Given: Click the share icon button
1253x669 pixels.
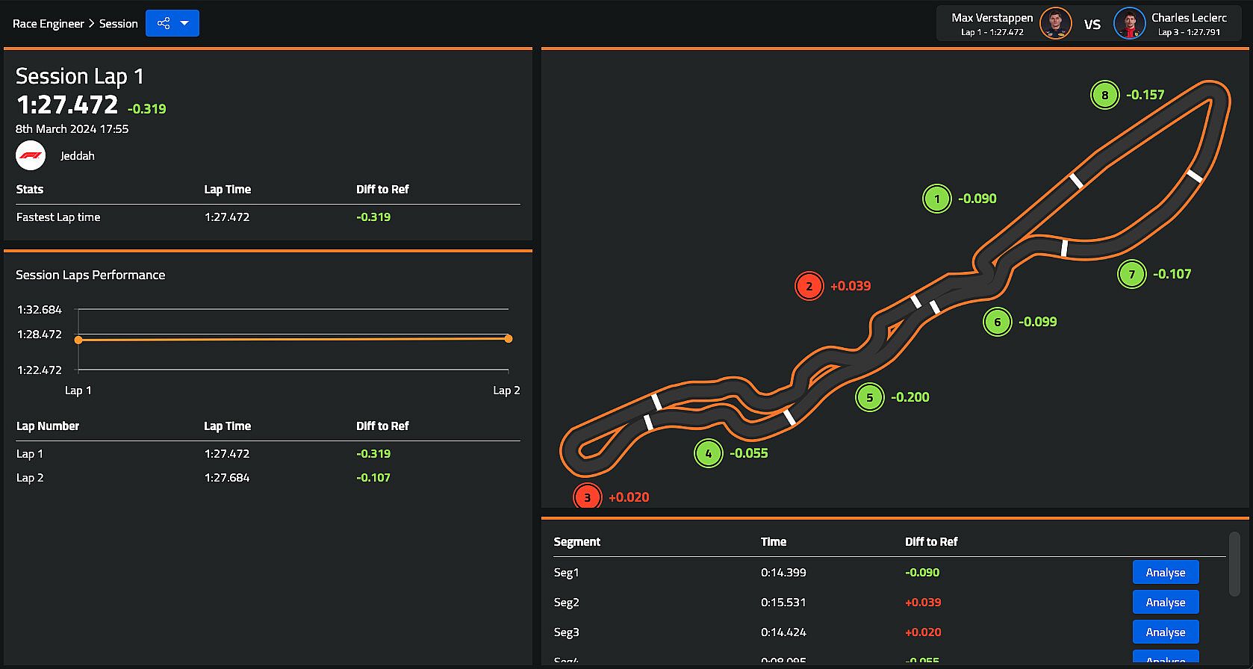Looking at the screenshot, I should coord(164,23).
